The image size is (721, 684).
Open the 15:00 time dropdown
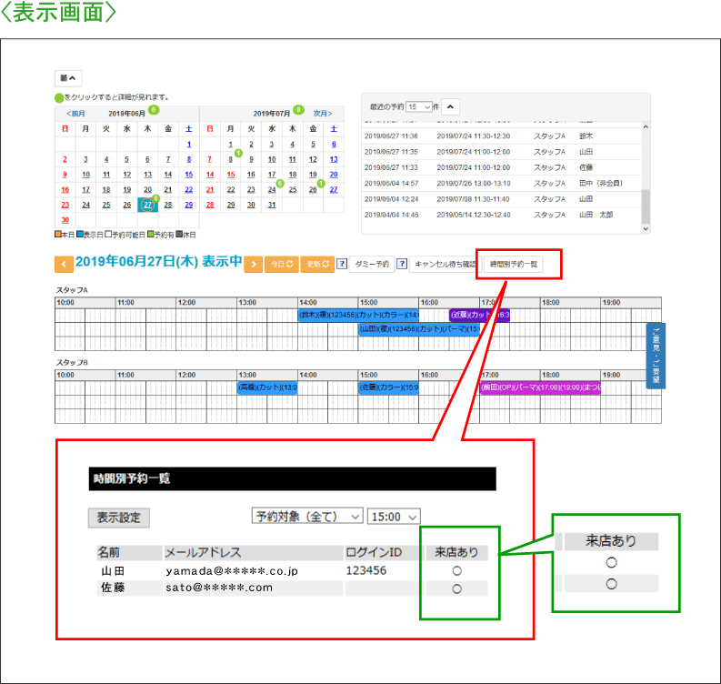(394, 517)
